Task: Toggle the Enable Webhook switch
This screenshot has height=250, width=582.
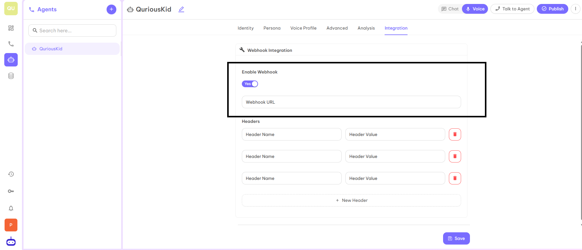Action: (250, 84)
